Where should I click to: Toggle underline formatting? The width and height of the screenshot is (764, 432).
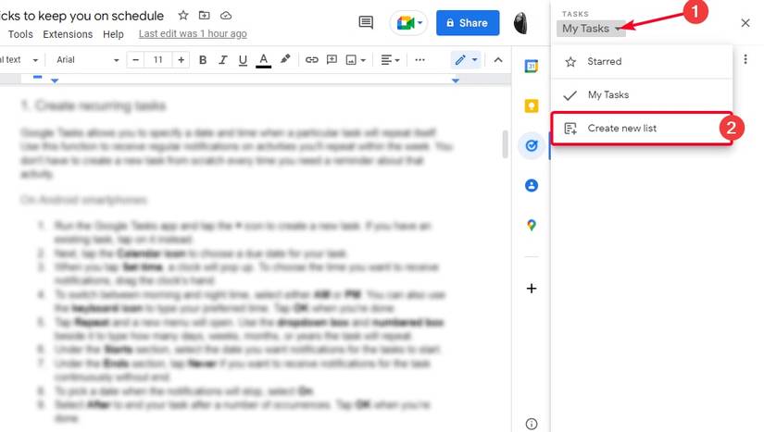[x=243, y=60]
